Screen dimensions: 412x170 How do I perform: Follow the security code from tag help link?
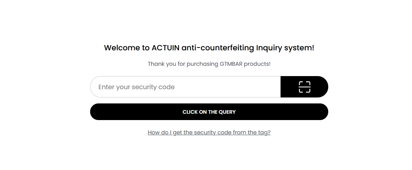(x=209, y=132)
